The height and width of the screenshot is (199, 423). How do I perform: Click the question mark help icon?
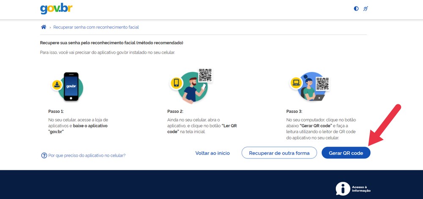click(44, 155)
